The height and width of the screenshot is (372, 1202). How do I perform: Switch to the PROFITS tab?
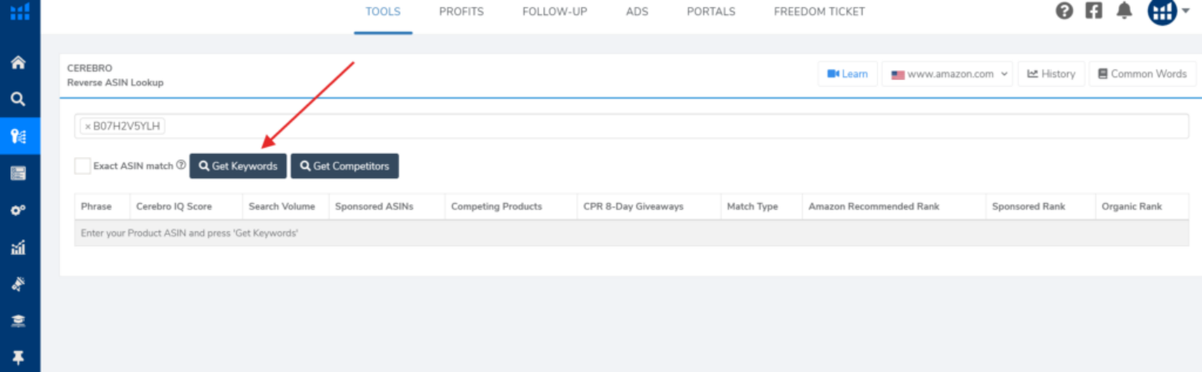point(461,12)
